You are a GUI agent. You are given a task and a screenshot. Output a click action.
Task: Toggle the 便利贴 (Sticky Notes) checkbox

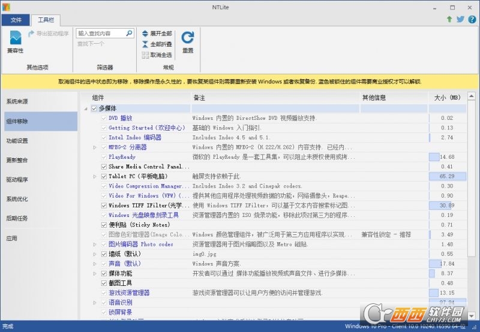[104, 225]
